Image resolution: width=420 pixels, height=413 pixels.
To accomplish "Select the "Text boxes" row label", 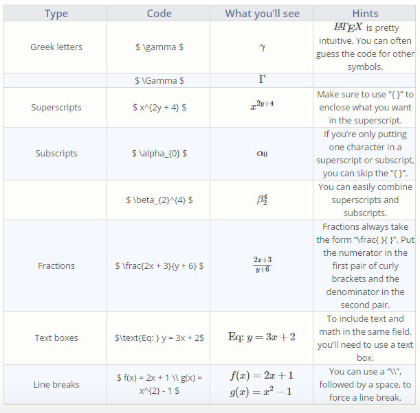I will 56,338.
